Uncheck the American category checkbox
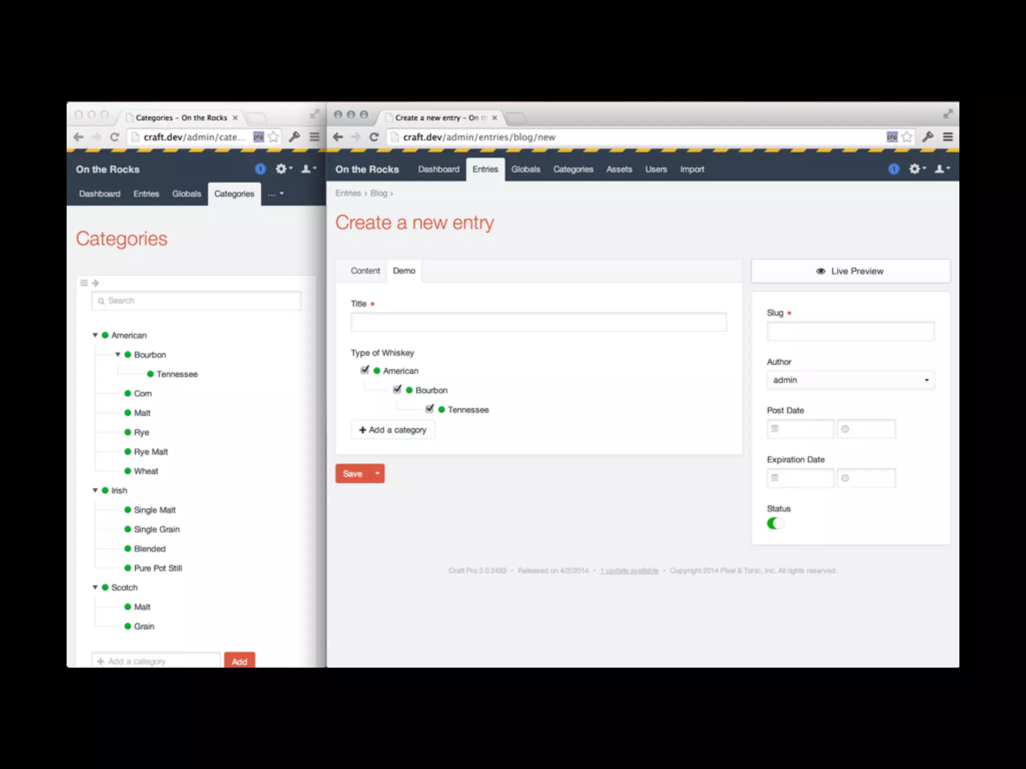1026x769 pixels. (365, 370)
